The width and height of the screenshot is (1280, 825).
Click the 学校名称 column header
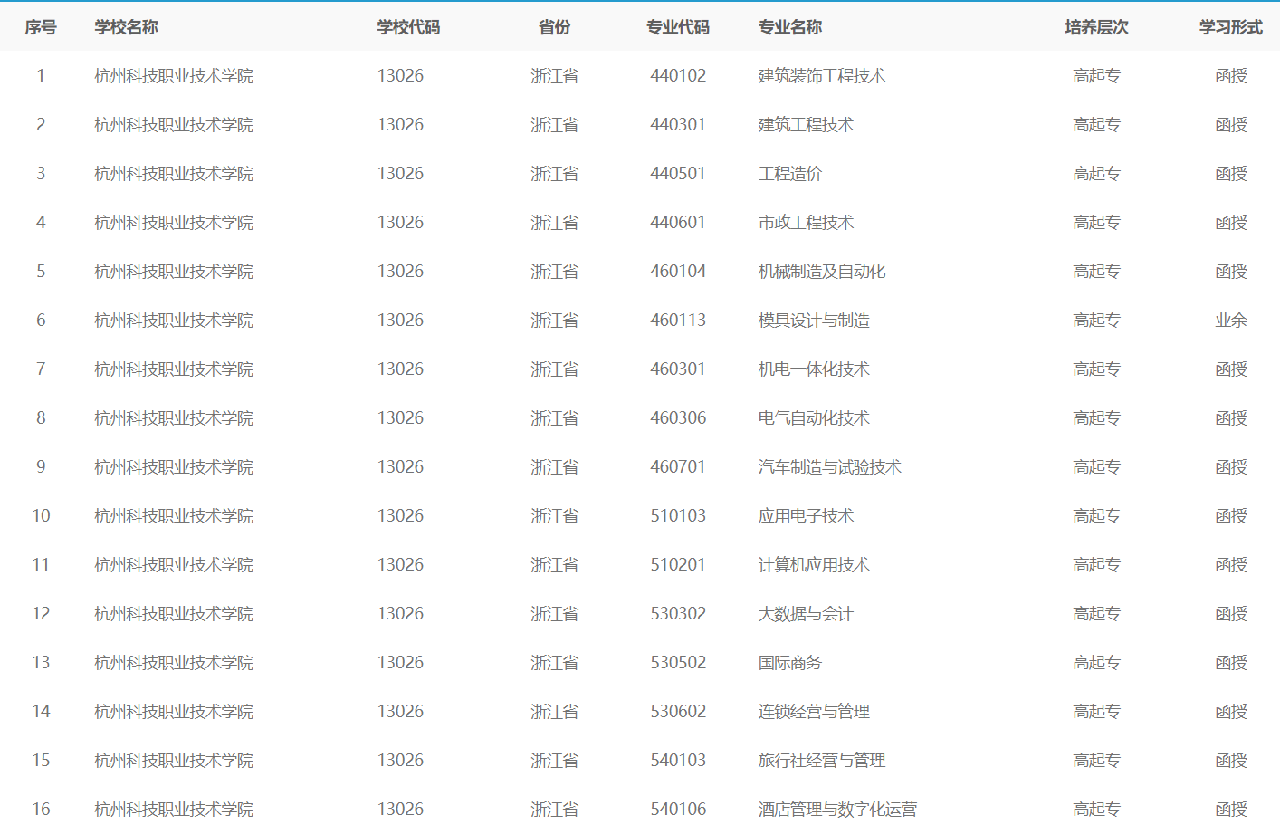126,27
